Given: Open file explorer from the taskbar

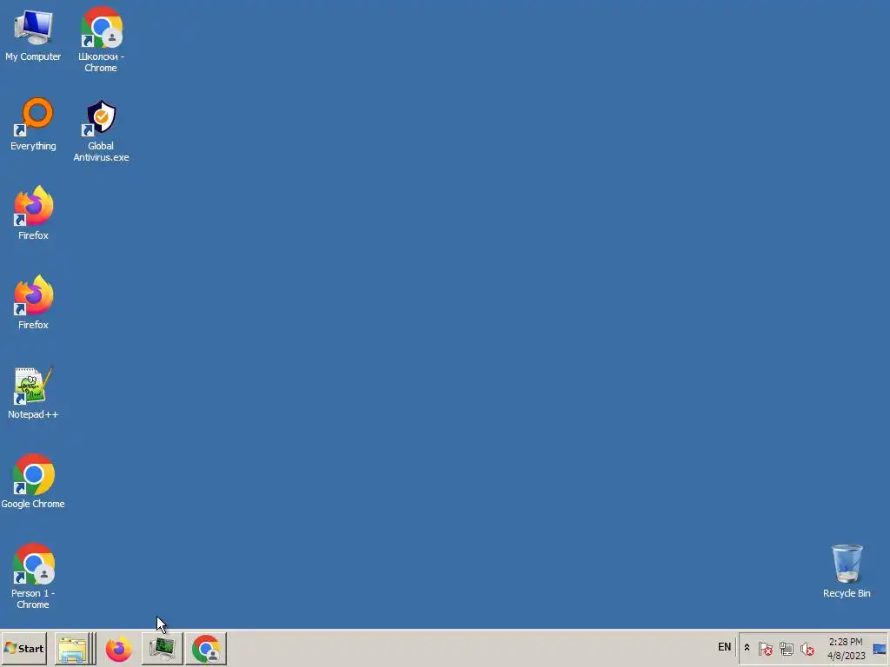Looking at the screenshot, I should 73,649.
